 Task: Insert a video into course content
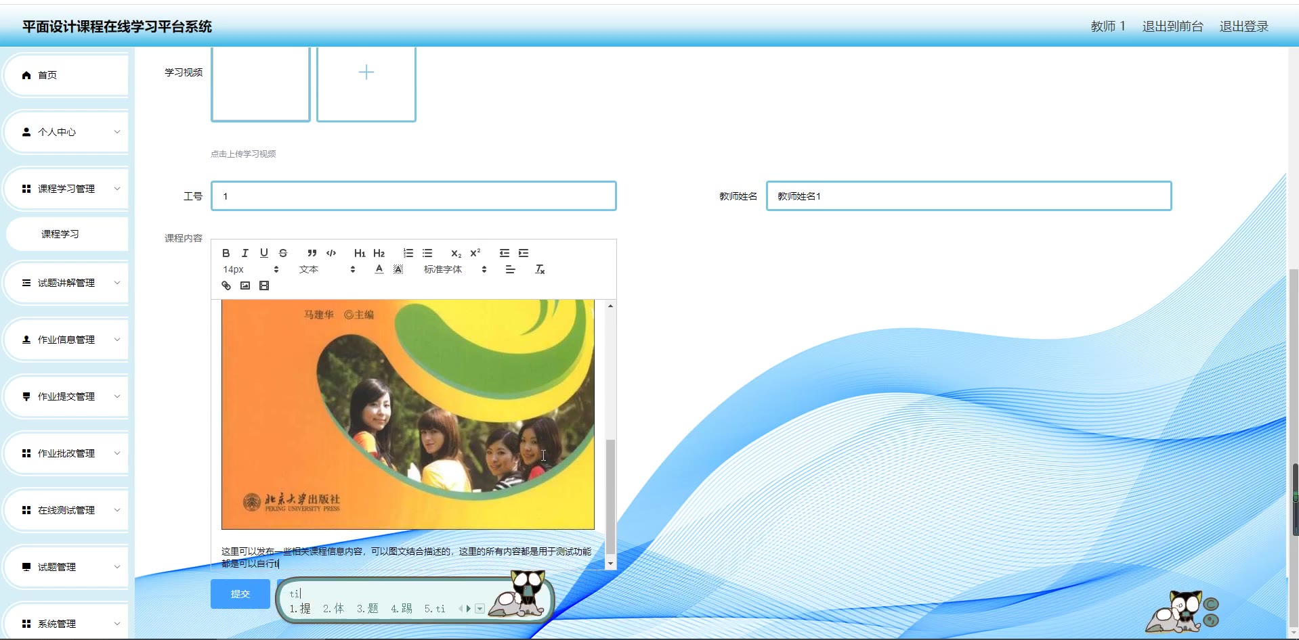263,285
